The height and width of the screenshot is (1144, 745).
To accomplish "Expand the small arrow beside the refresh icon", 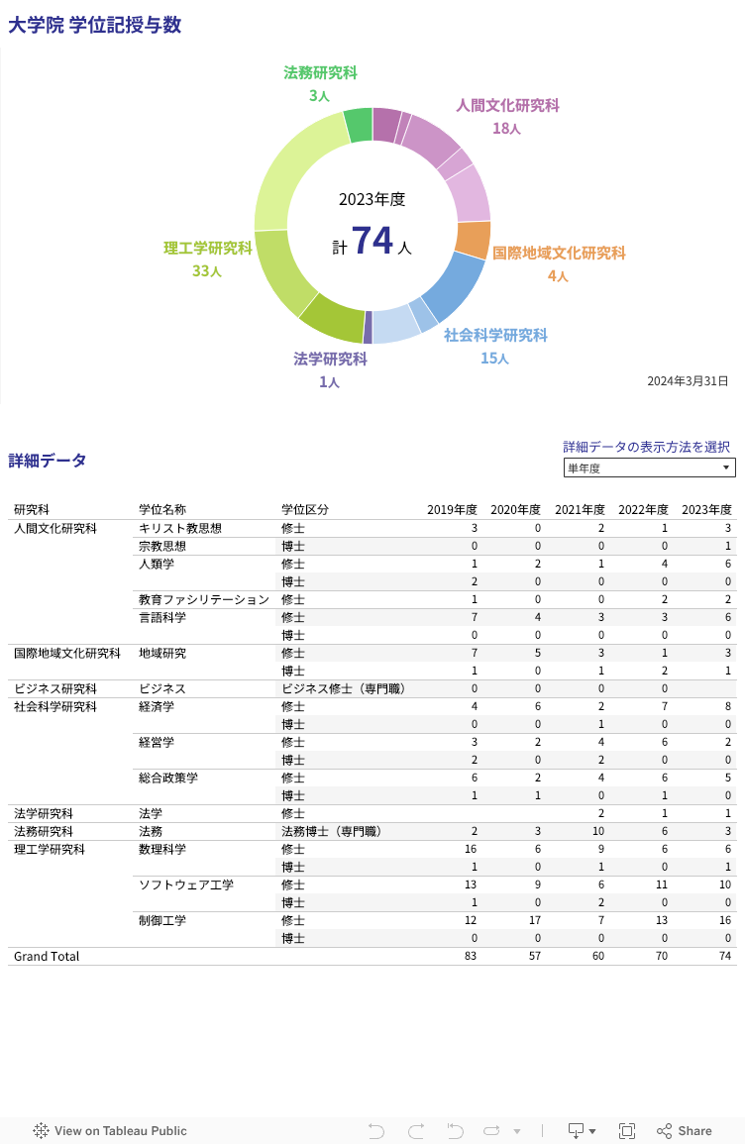I will (x=516, y=1131).
